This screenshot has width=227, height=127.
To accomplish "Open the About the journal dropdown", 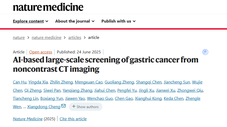I will click(75, 21).
